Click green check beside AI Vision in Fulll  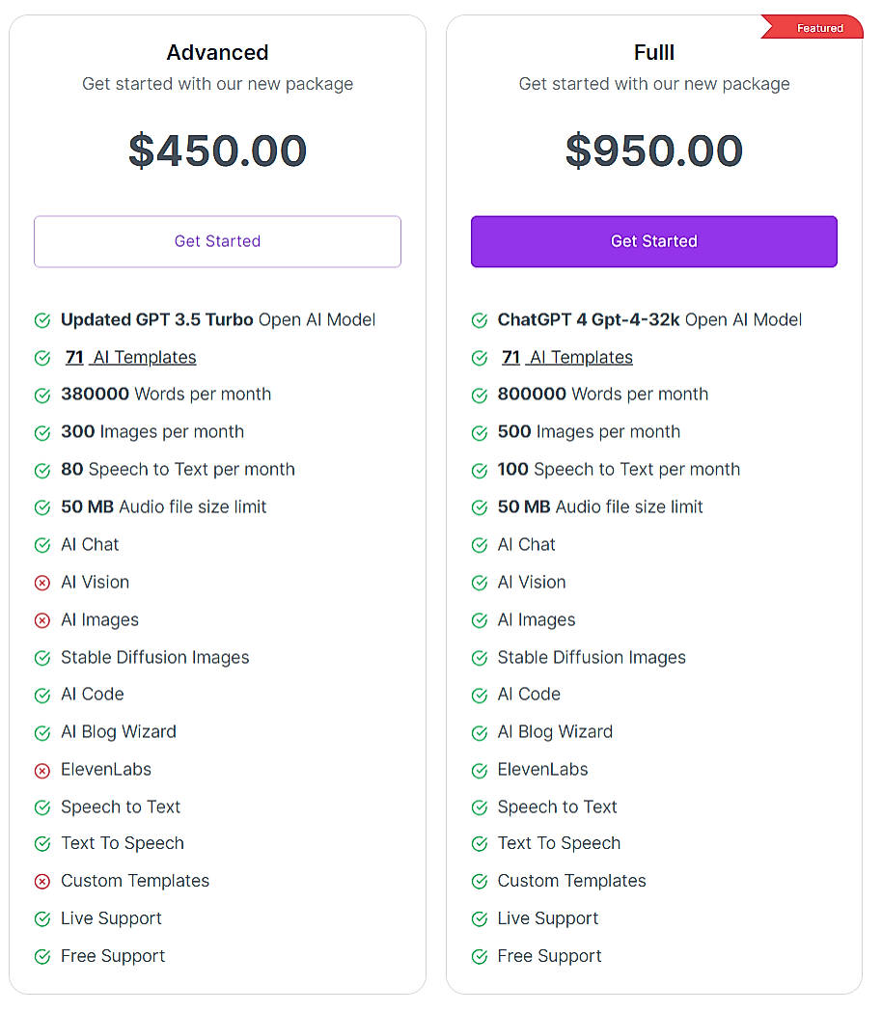(x=479, y=583)
